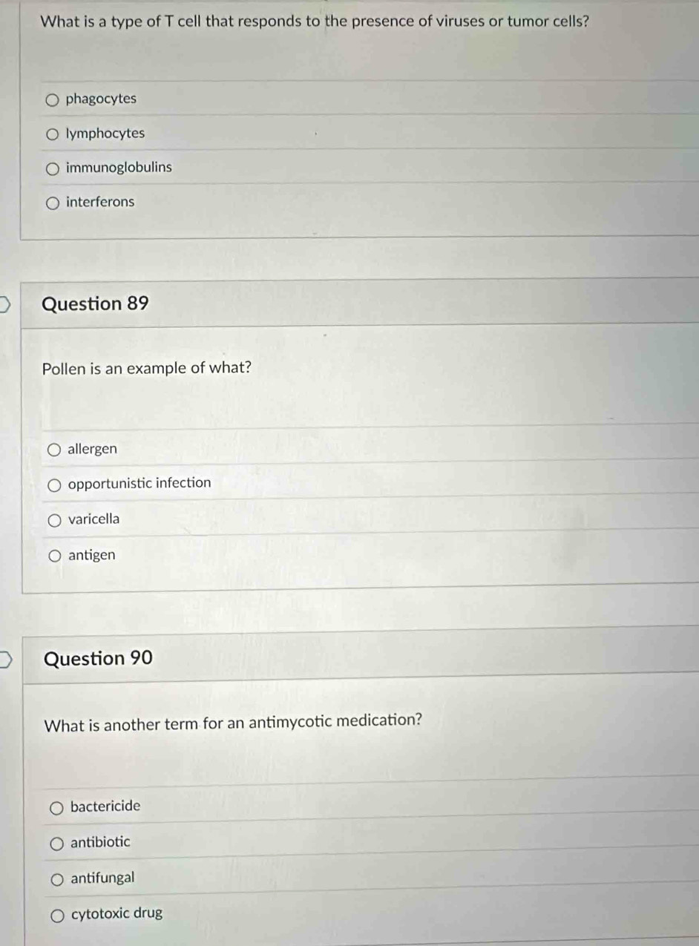Click the antimycotic medication question text
Image resolution: width=699 pixels, height=946 pixels.
click(234, 721)
